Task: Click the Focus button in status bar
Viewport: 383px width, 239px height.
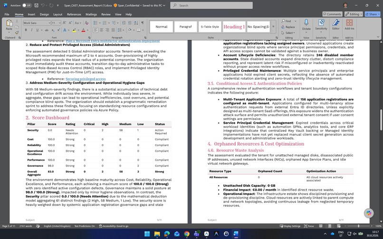Action: coord(309,226)
